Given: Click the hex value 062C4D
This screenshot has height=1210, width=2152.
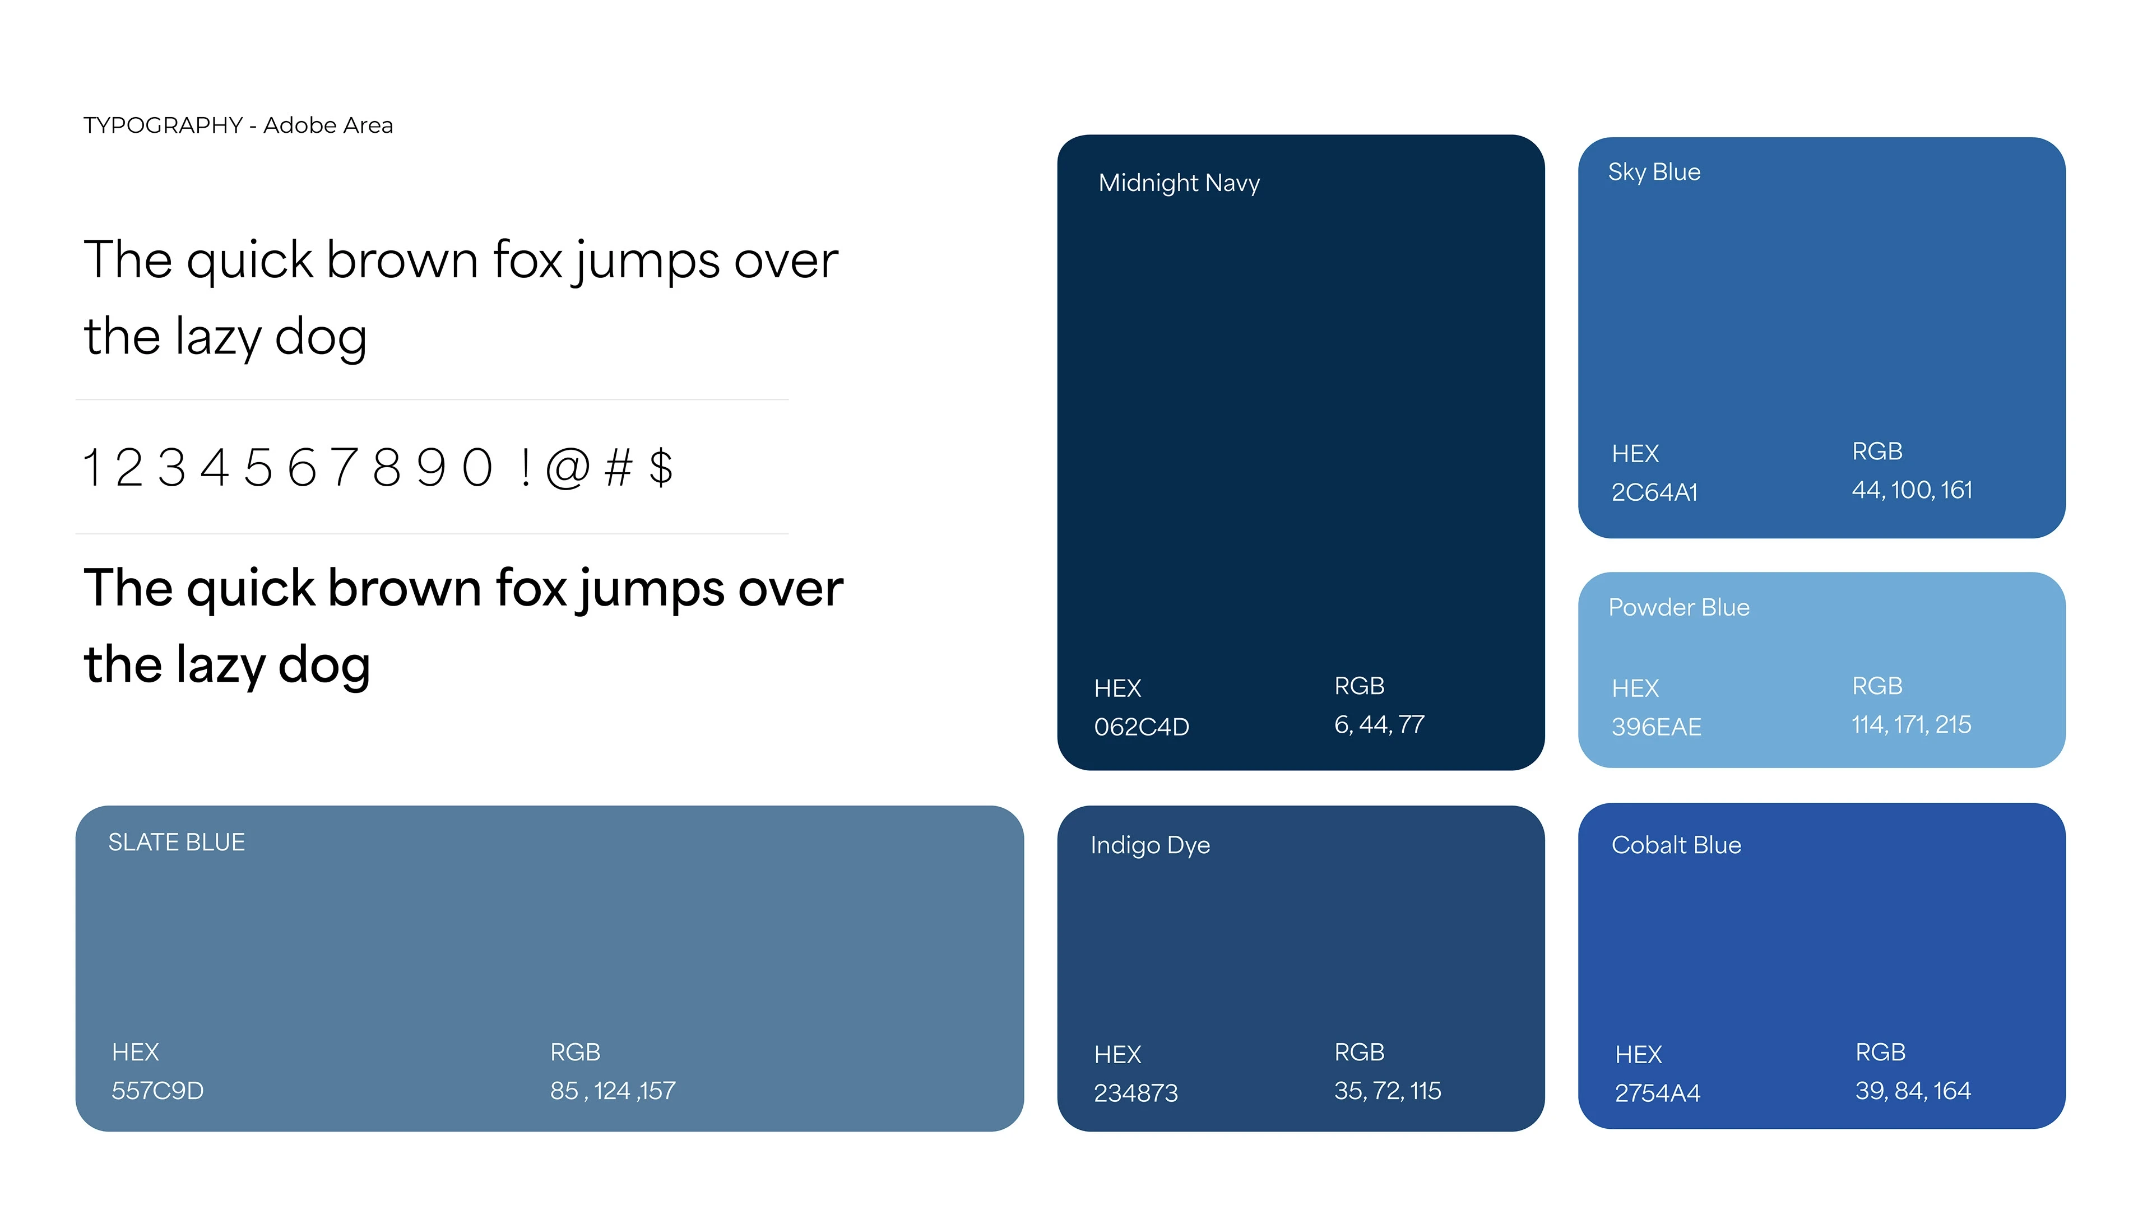Looking at the screenshot, I should click(1141, 727).
